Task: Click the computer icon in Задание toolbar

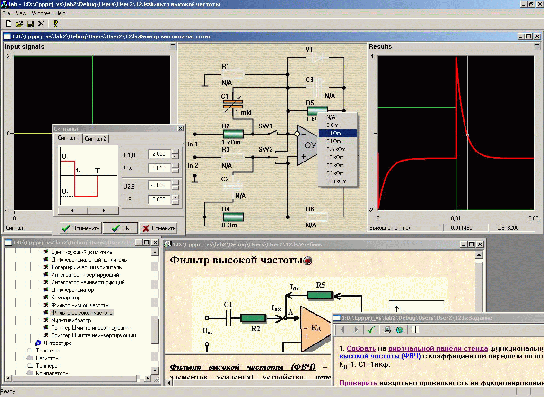Action: (387, 330)
